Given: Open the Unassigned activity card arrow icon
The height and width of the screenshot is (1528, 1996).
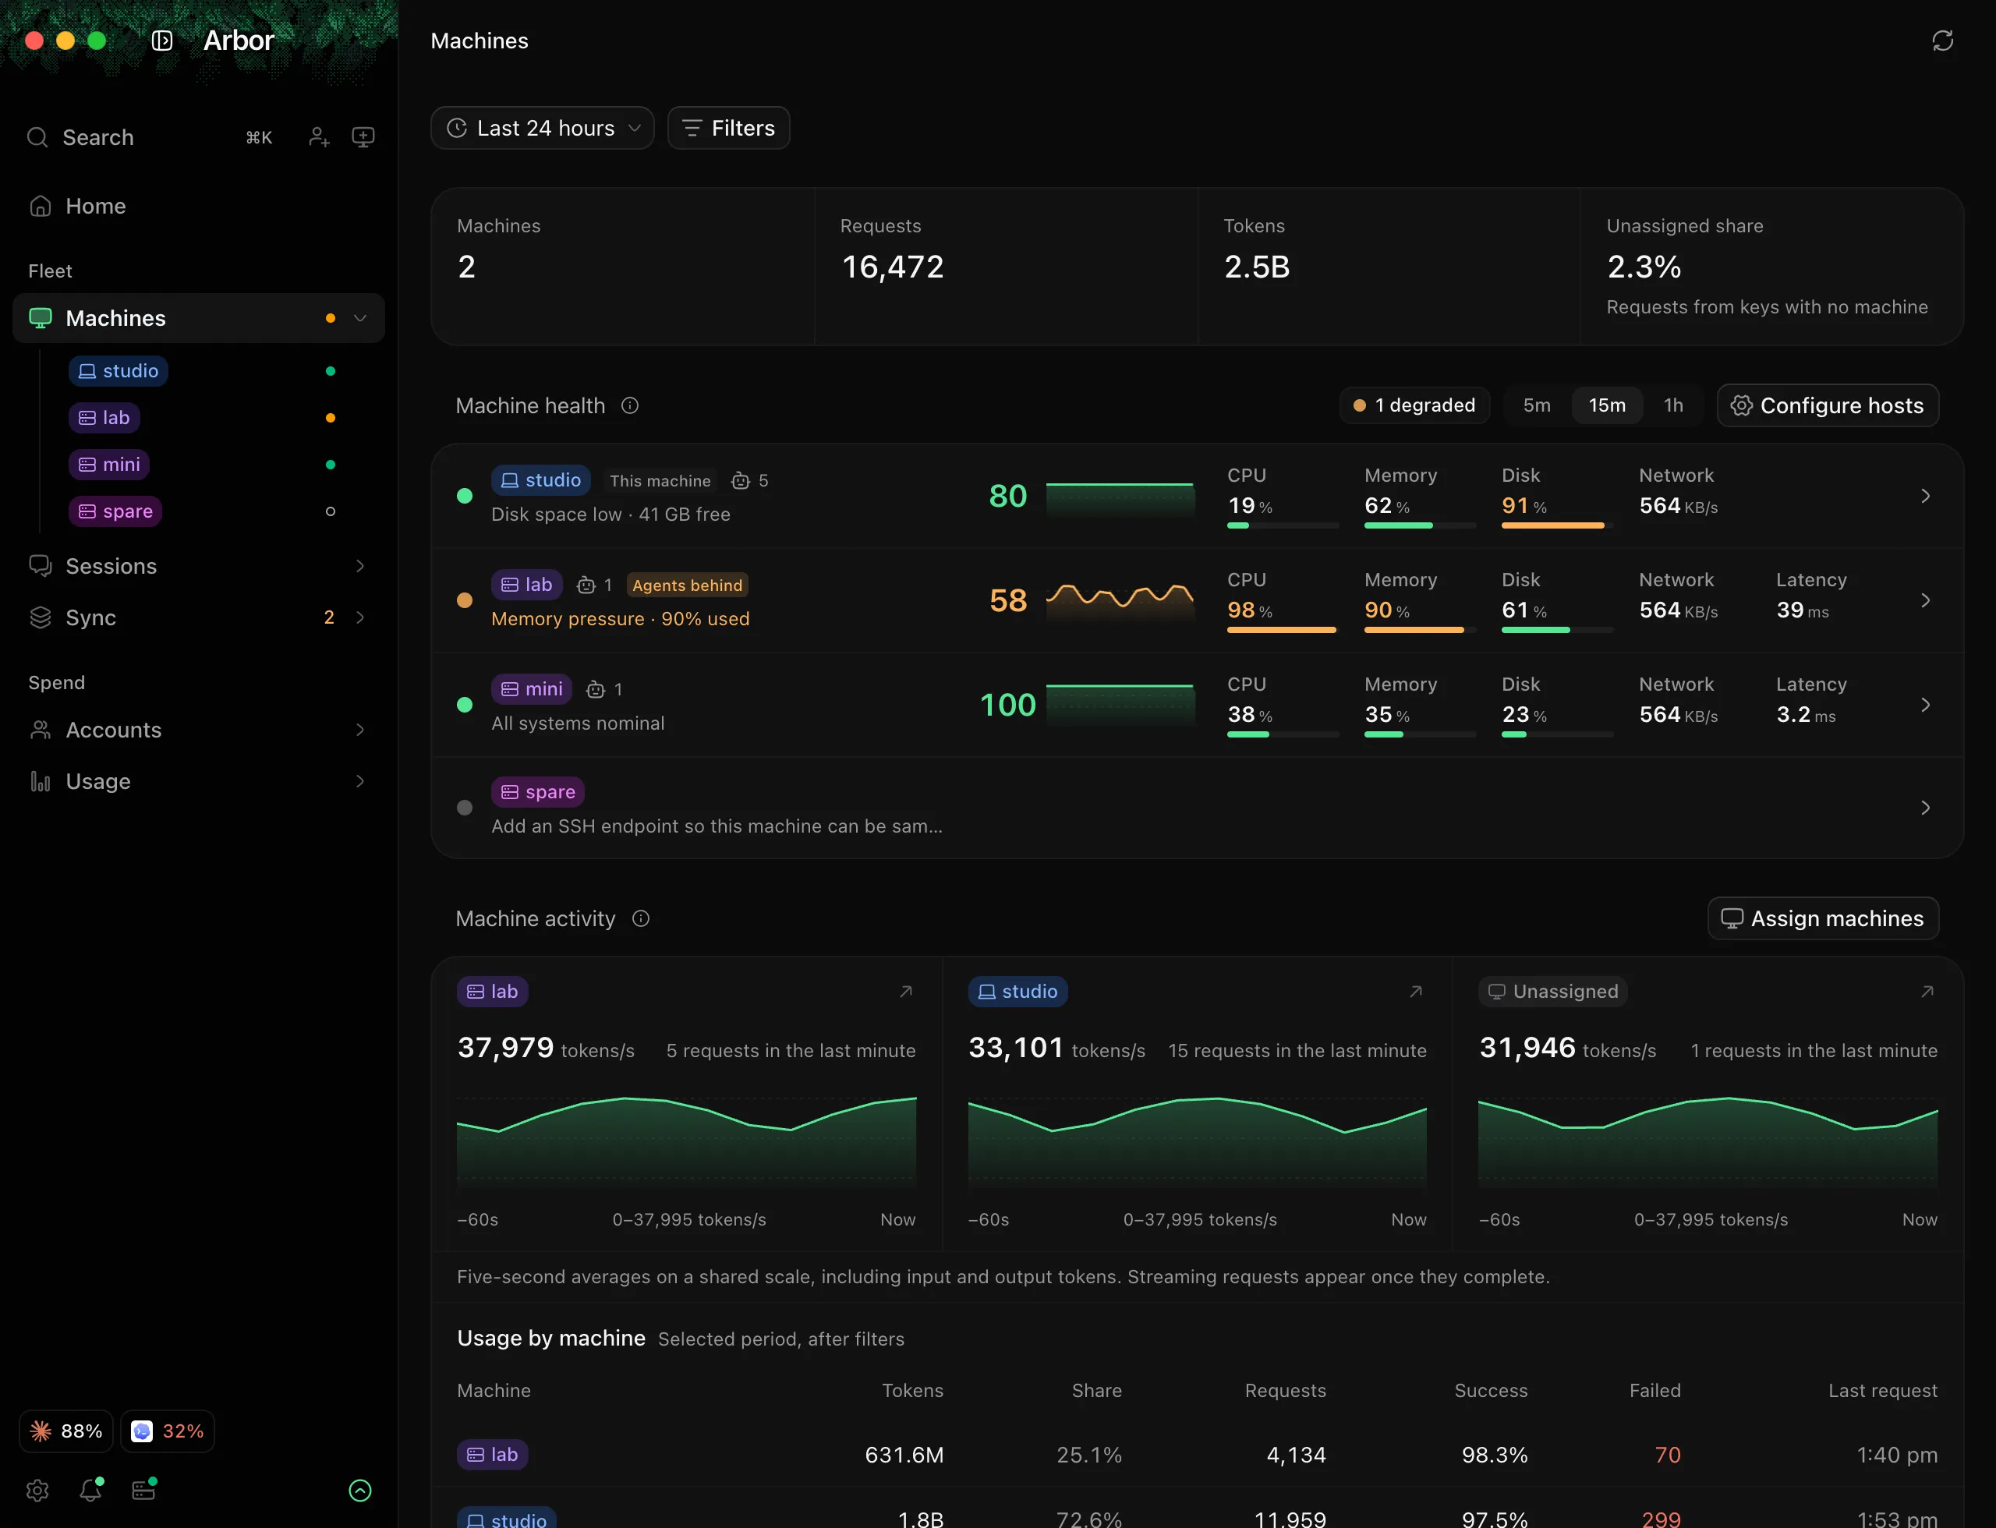Looking at the screenshot, I should point(1927,992).
